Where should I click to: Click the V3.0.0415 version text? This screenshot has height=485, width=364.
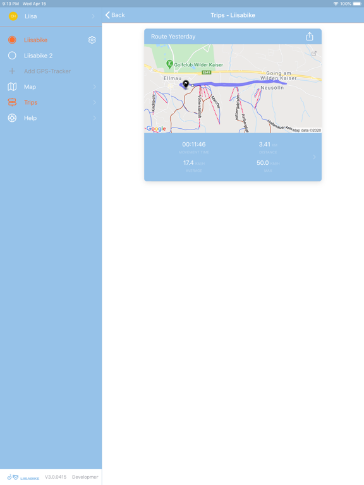[56, 477]
